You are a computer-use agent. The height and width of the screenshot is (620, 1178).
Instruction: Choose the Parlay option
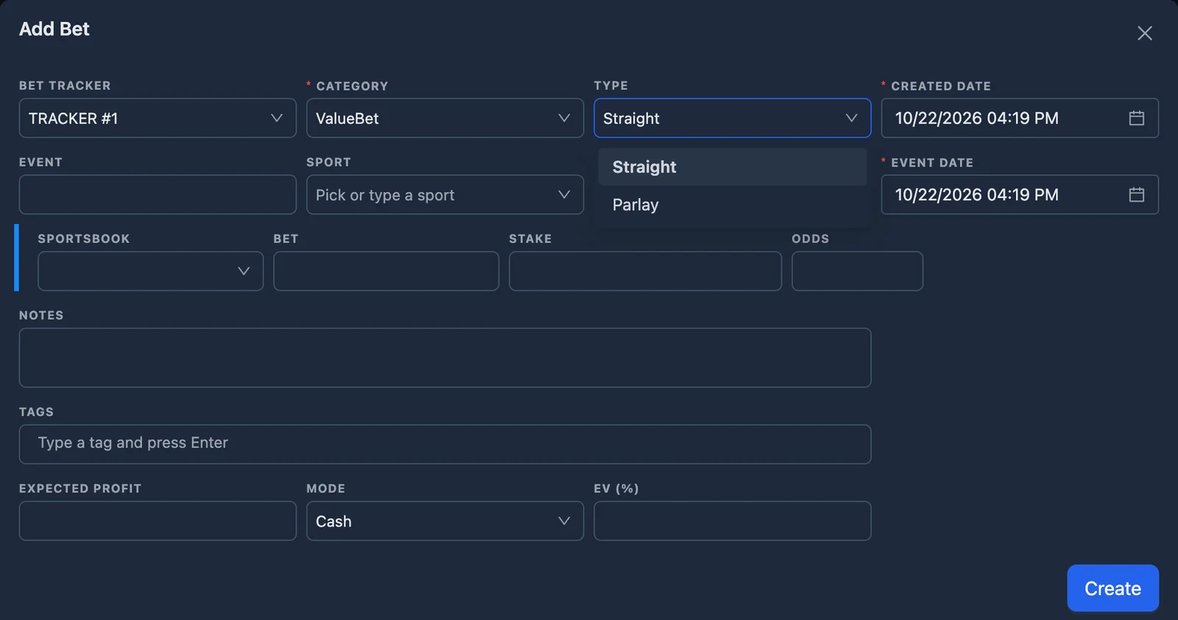point(732,205)
